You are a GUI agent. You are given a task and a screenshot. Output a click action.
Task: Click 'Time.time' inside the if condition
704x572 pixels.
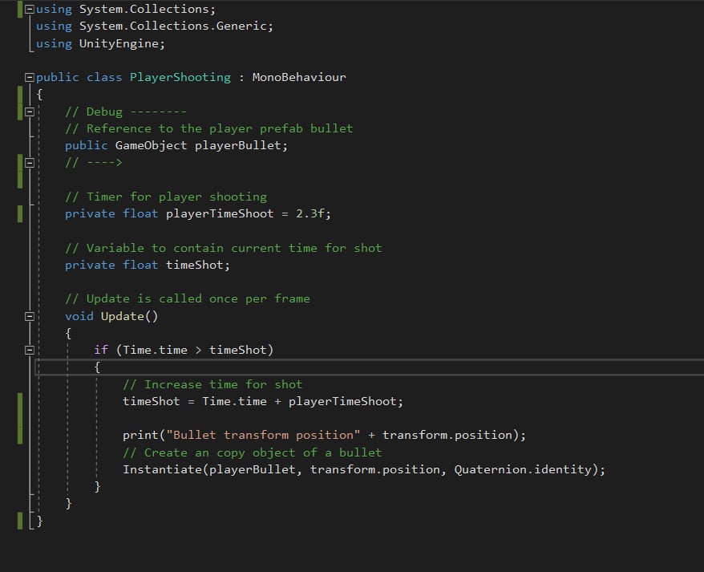click(155, 350)
